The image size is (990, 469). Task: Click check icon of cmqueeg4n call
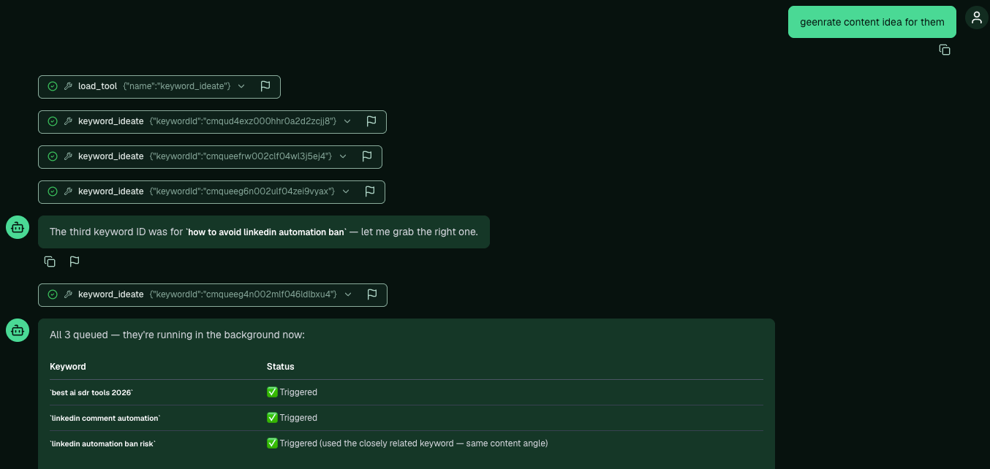tap(53, 294)
